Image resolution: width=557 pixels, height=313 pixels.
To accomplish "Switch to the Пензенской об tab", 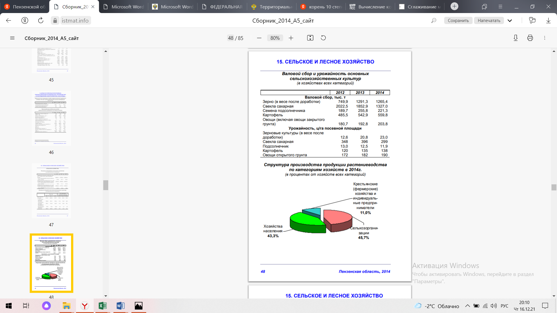I will [25, 7].
